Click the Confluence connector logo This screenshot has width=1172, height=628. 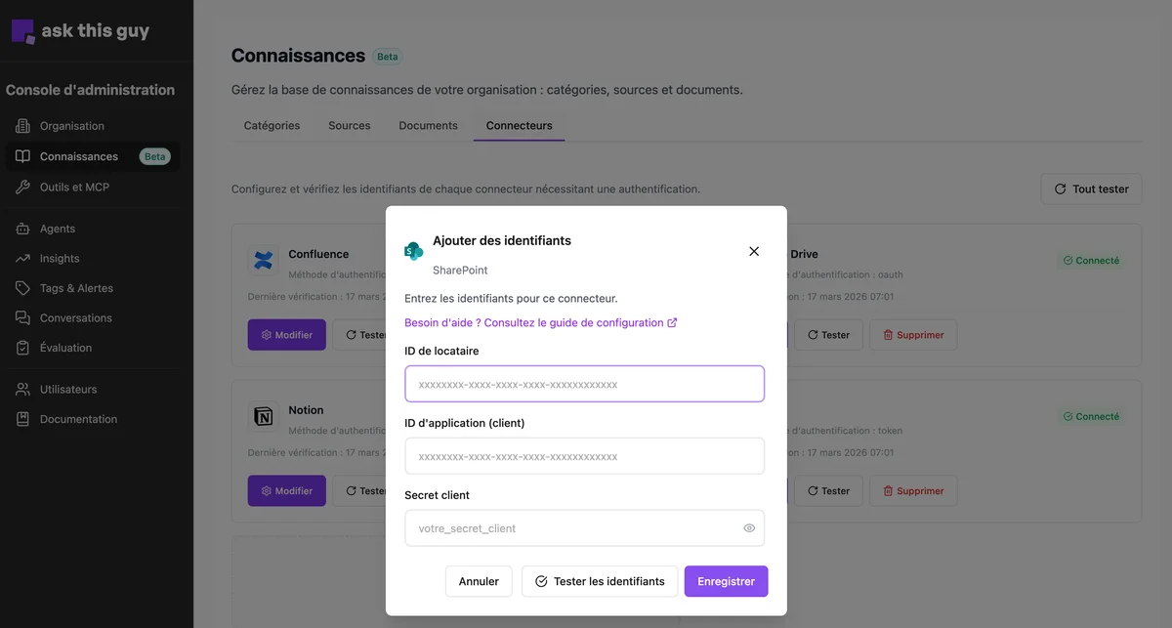264,260
